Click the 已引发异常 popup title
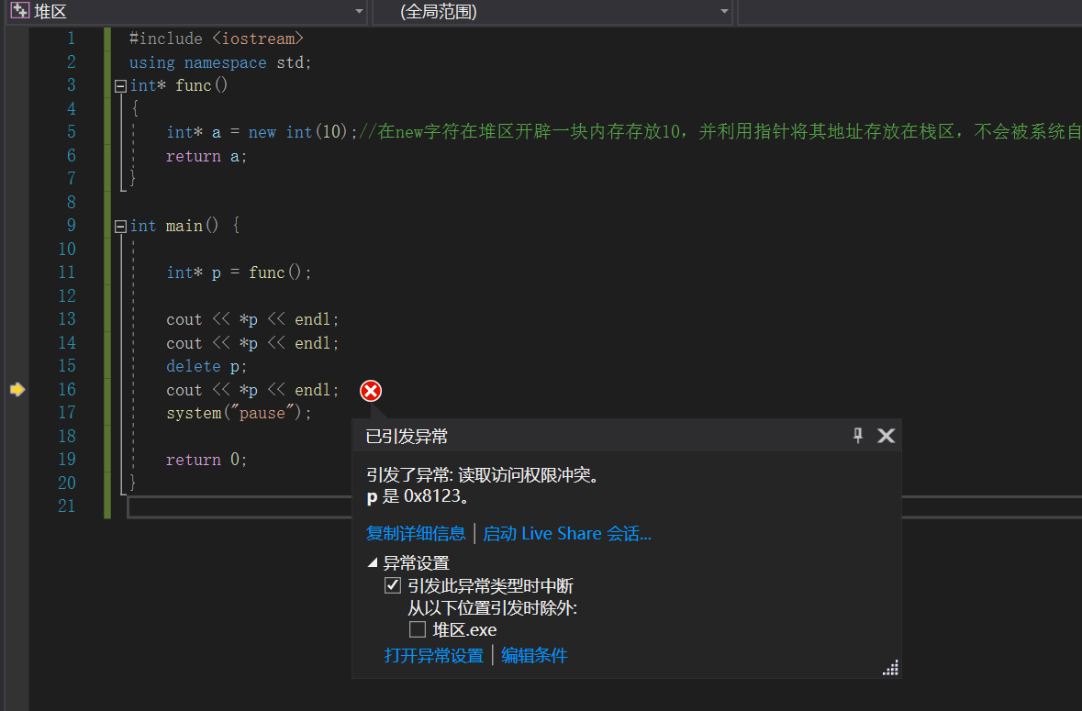 407,437
